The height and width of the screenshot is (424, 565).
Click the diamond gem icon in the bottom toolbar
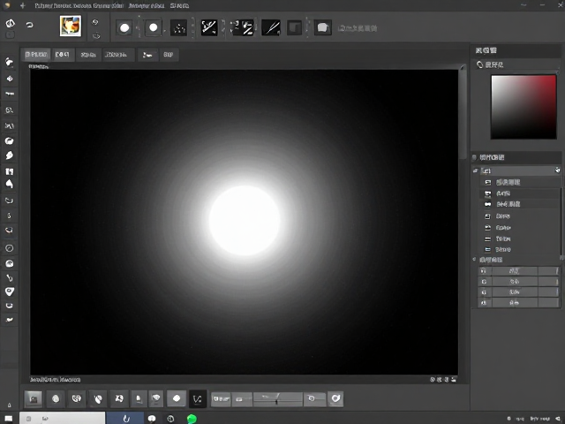coord(155,398)
